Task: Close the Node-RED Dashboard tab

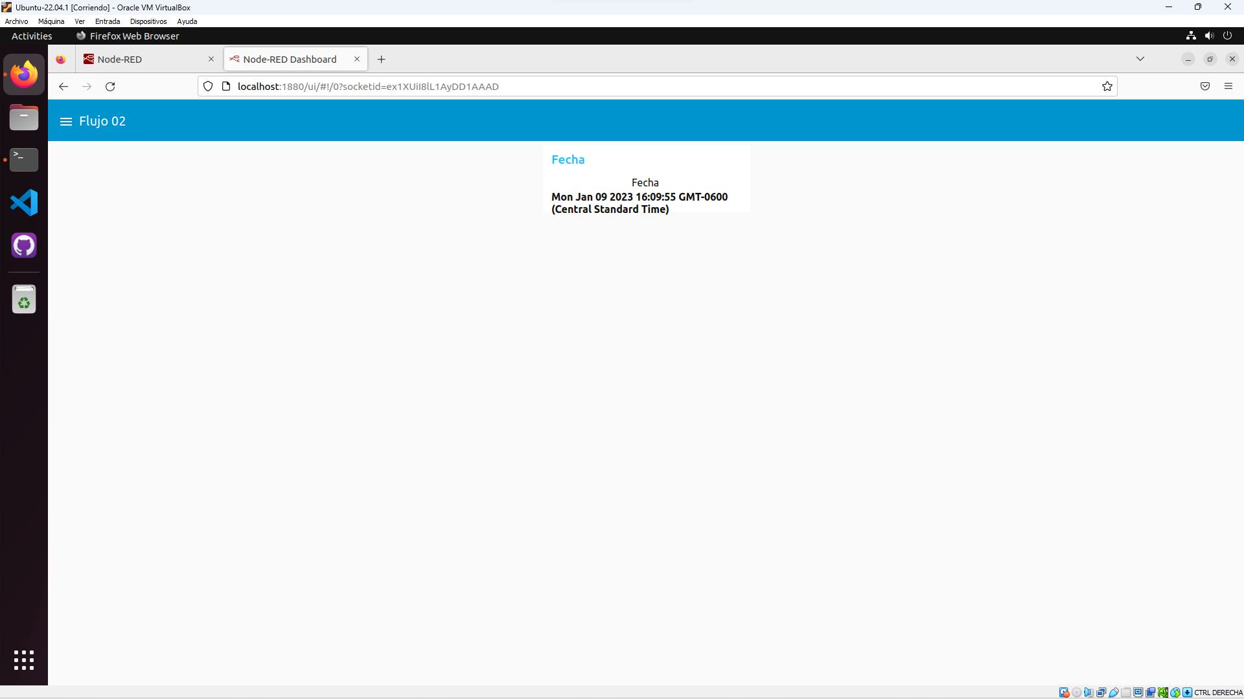Action: [x=357, y=60]
